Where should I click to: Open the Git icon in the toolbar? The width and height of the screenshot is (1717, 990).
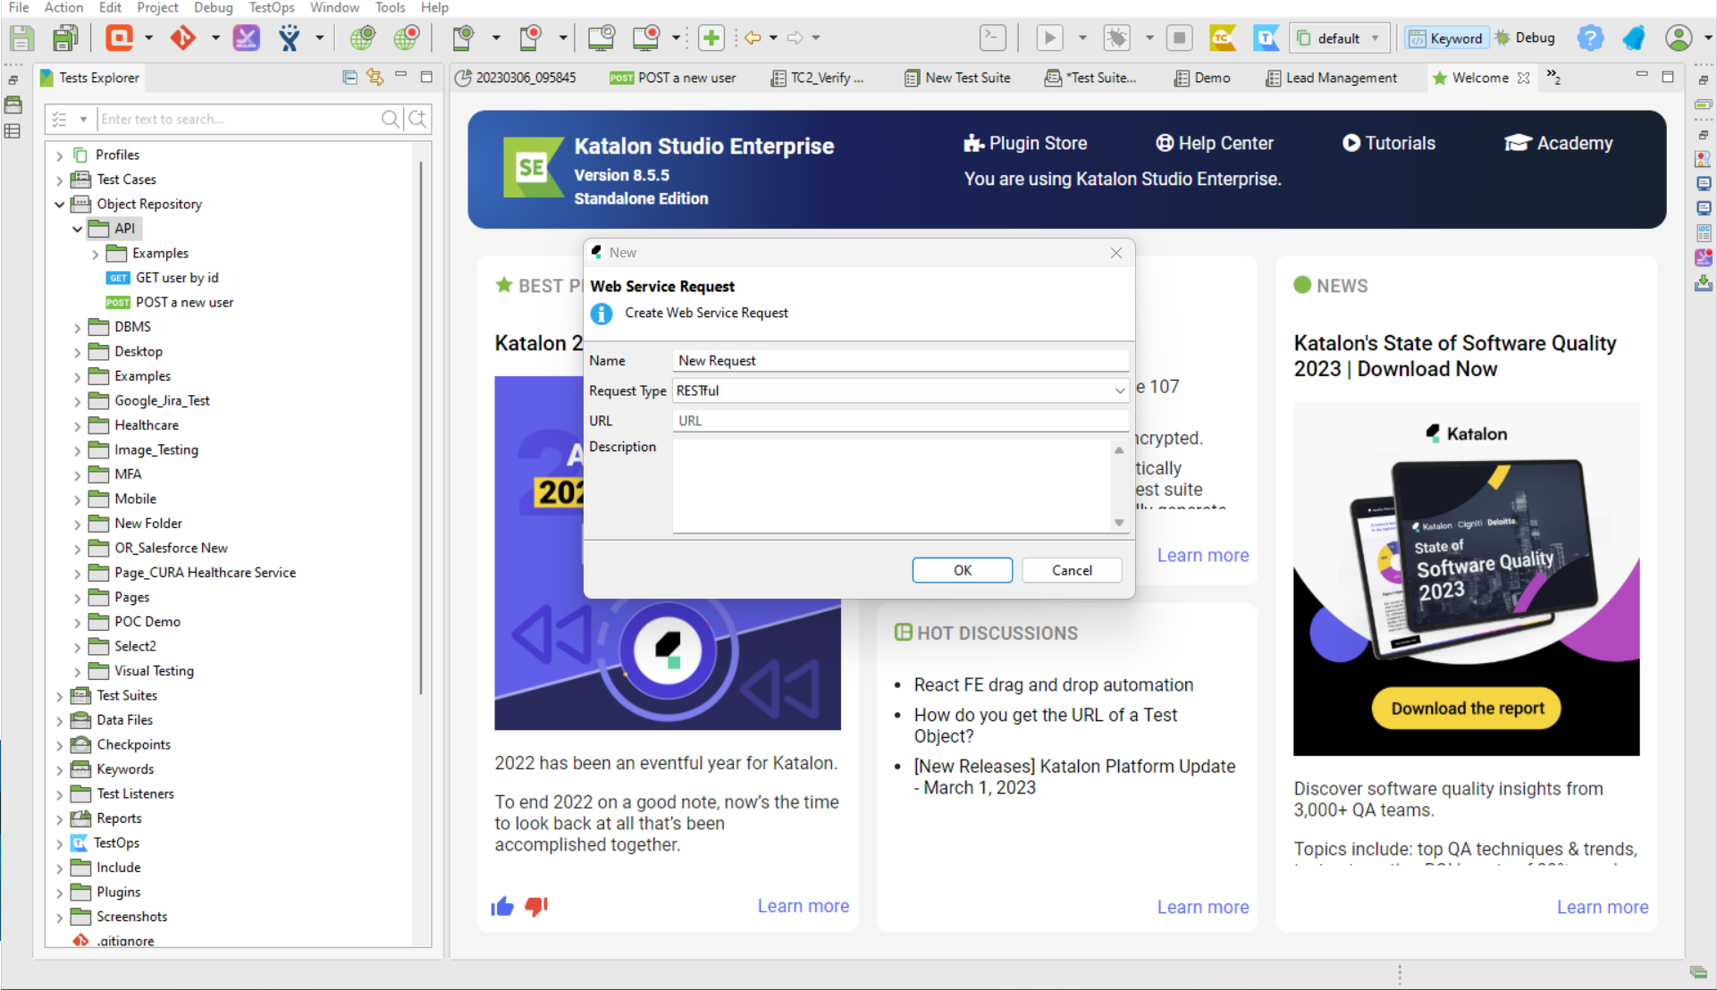tap(182, 38)
